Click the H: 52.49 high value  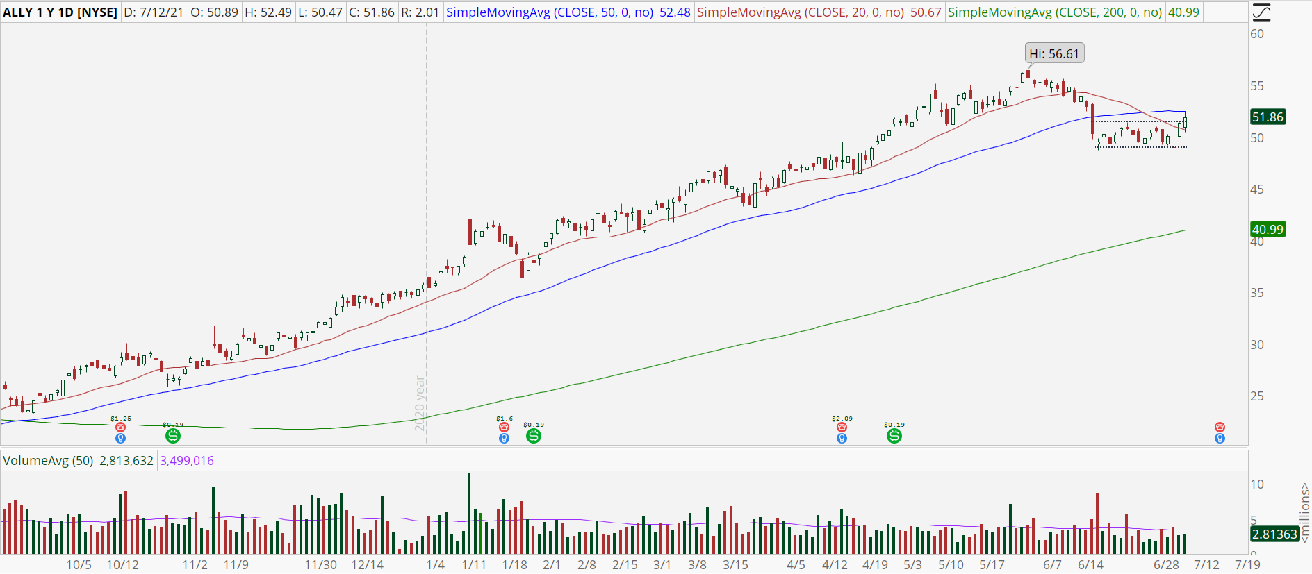[x=268, y=12]
